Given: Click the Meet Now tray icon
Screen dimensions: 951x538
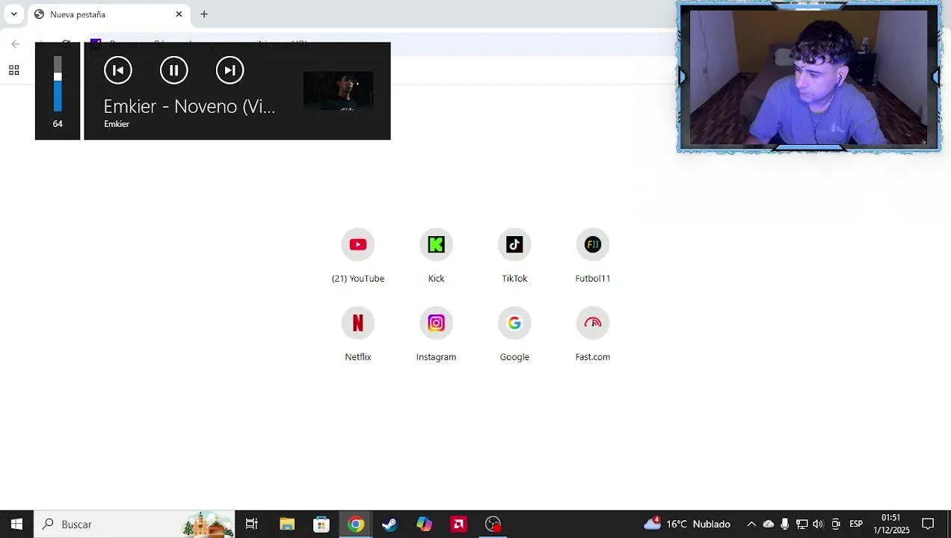Looking at the screenshot, I should pyautogui.click(x=836, y=524).
